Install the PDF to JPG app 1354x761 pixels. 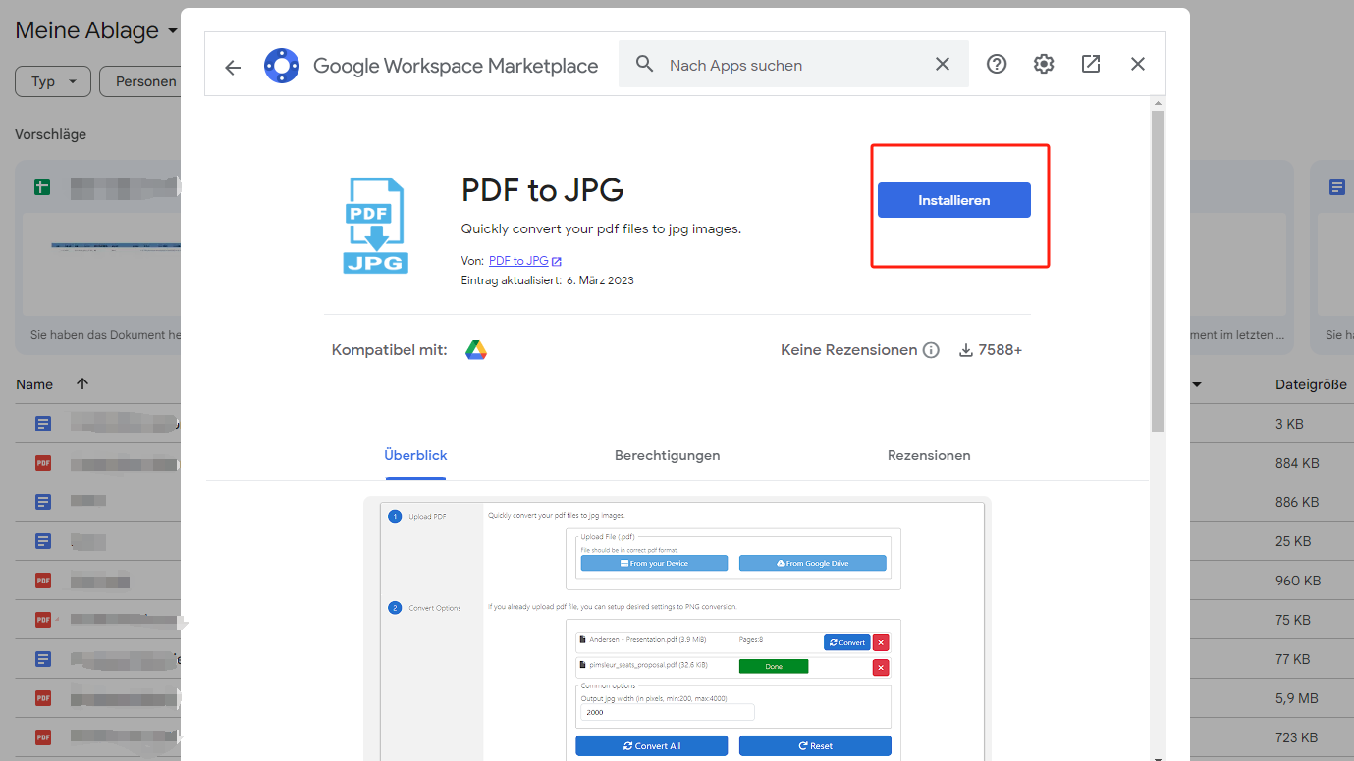pyautogui.click(x=954, y=200)
